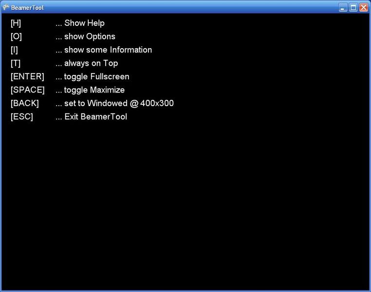Click the BeamerTool title bar text
Screen dimensions: 371x292
(x=27, y=8)
